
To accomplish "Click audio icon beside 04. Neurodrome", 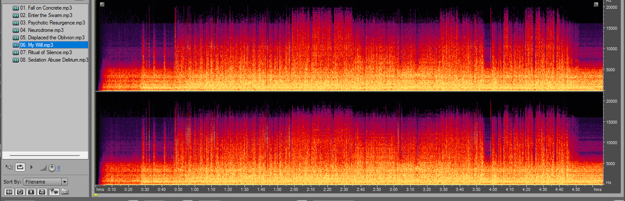I will pyautogui.click(x=15, y=30).
